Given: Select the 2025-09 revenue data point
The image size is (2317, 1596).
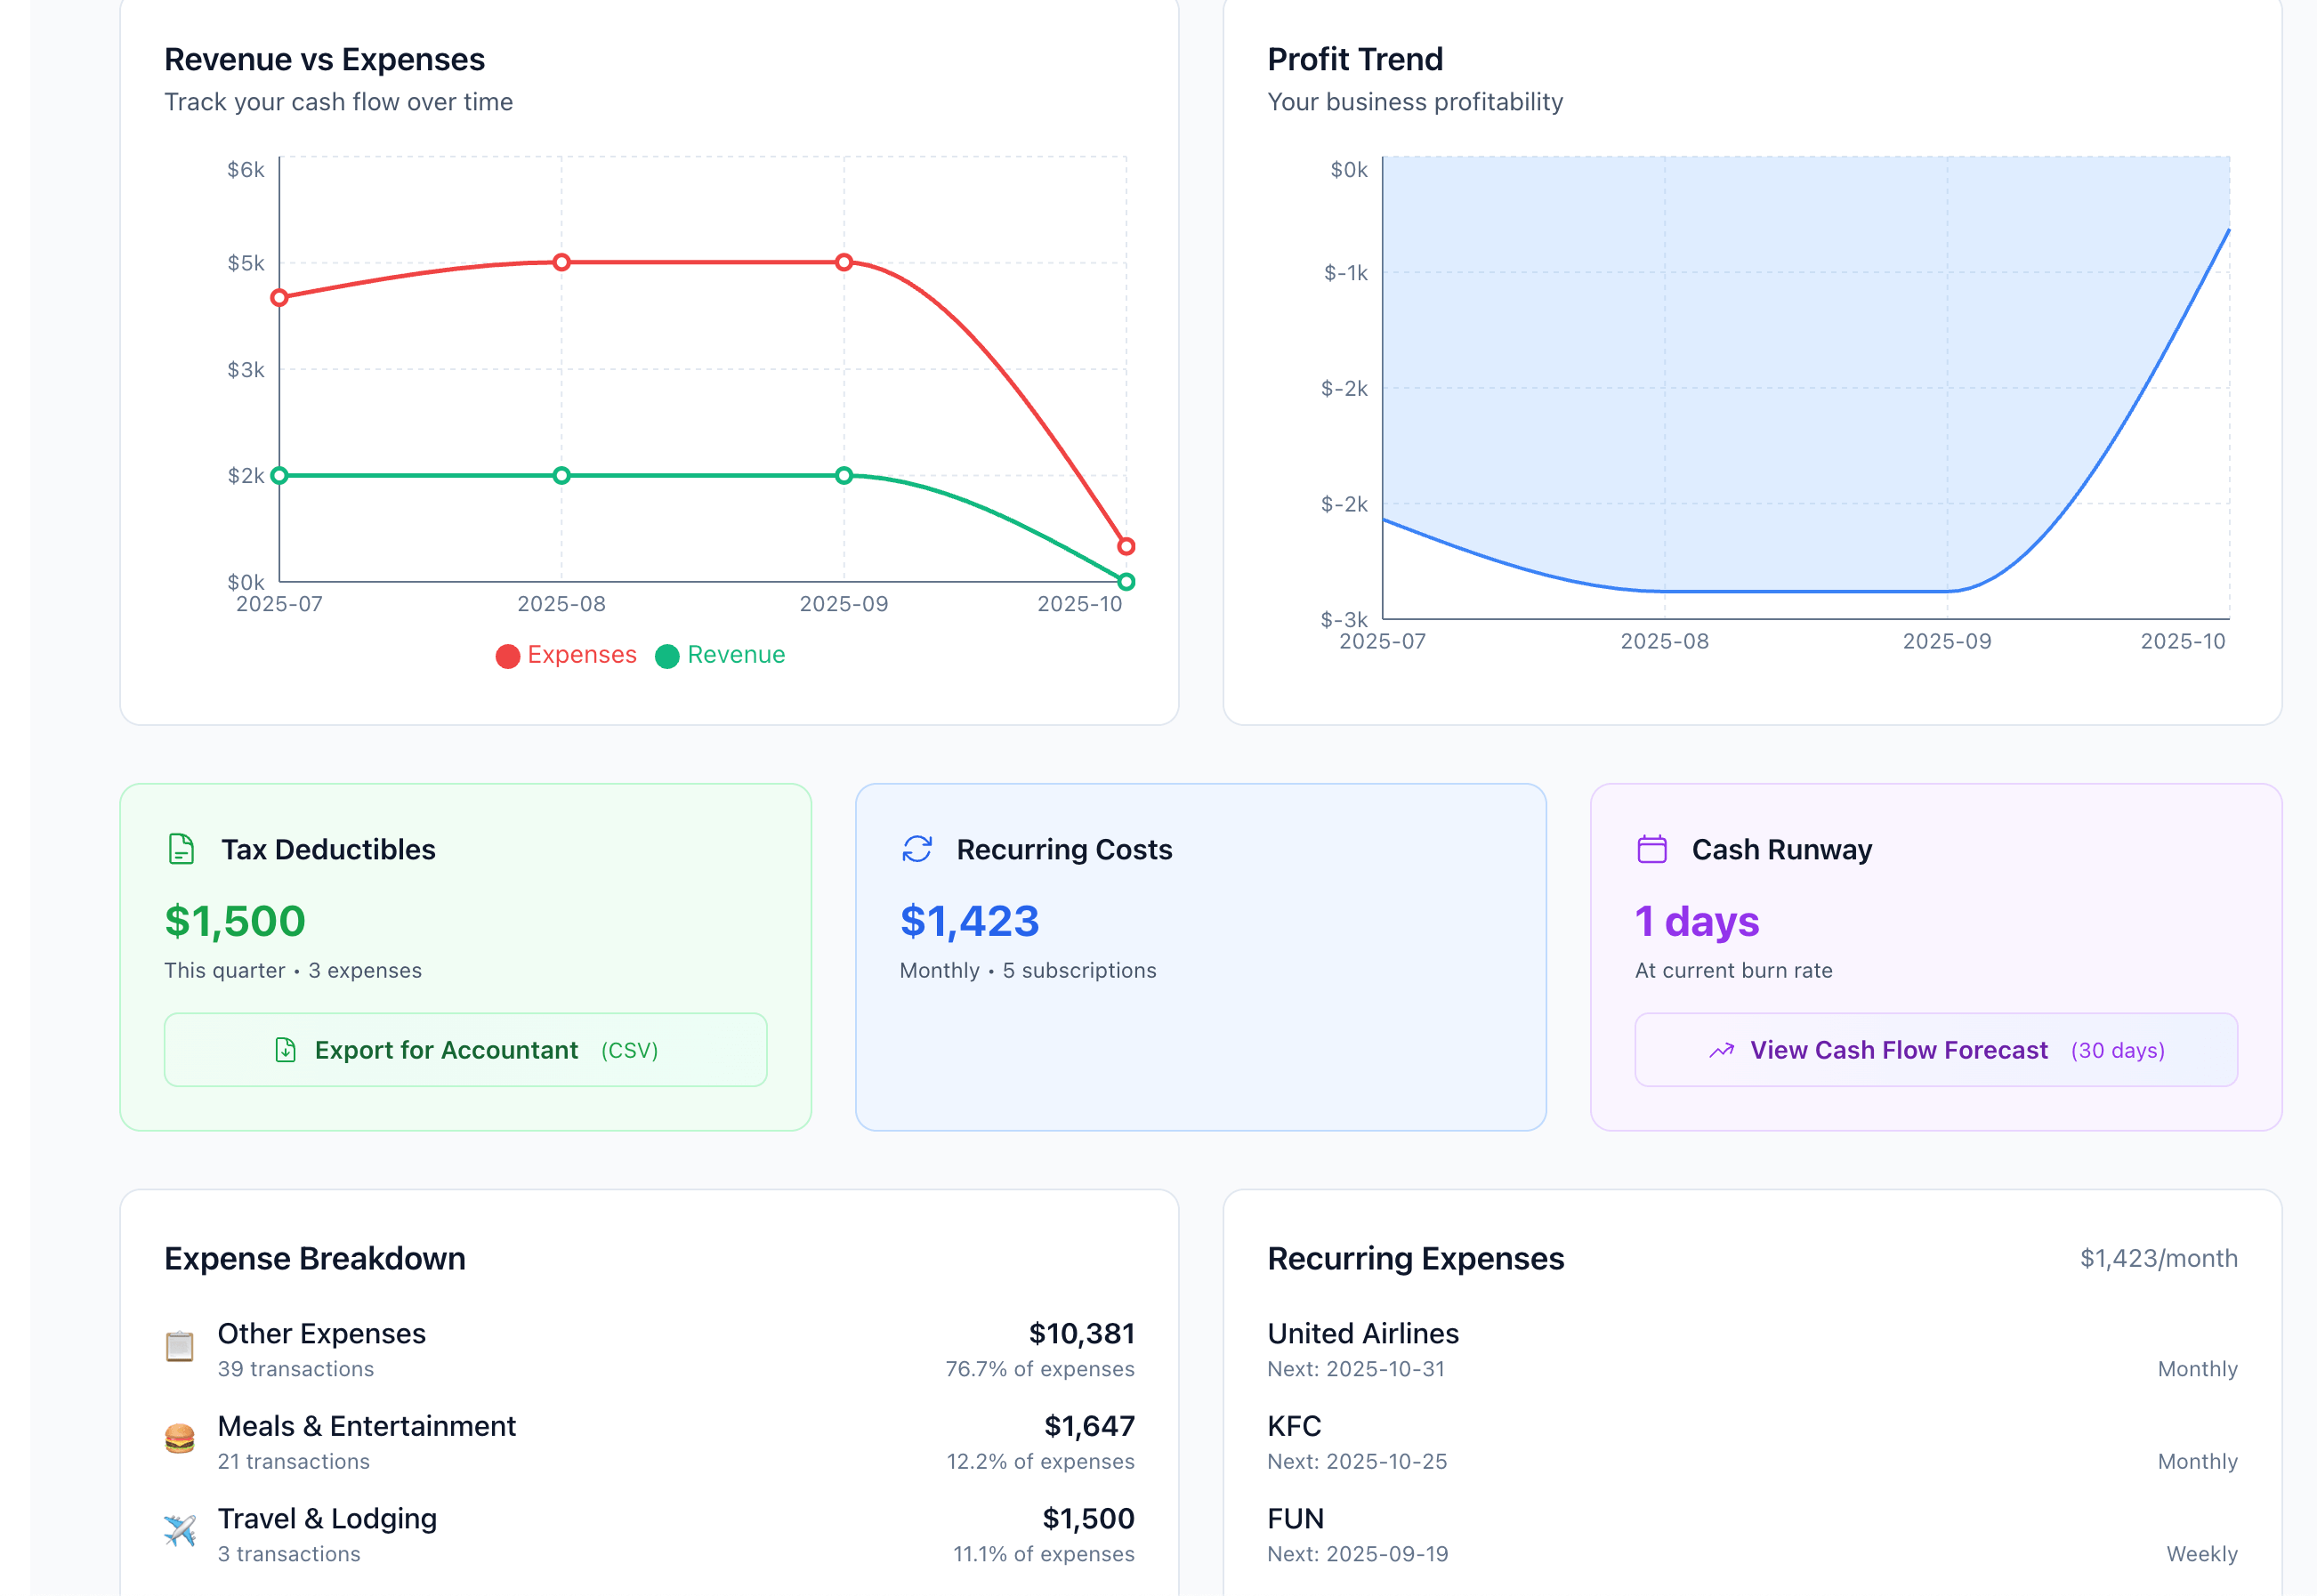Looking at the screenshot, I should [844, 475].
